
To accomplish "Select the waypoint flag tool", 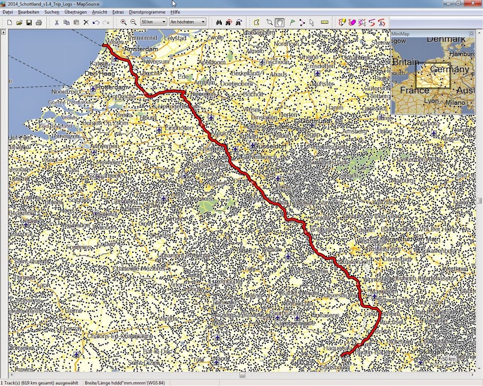I will (x=292, y=22).
